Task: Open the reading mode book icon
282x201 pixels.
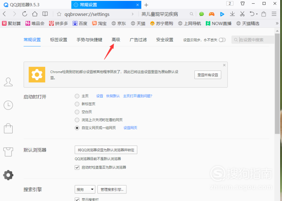Action: pos(45,14)
